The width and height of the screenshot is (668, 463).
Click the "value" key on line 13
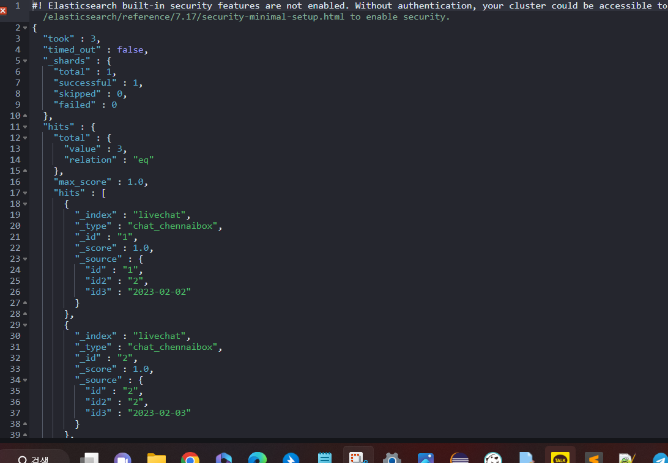(83, 149)
